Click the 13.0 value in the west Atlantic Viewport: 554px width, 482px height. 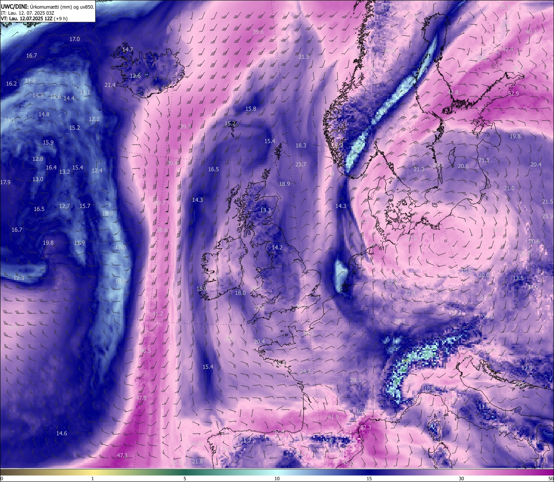tap(38, 179)
